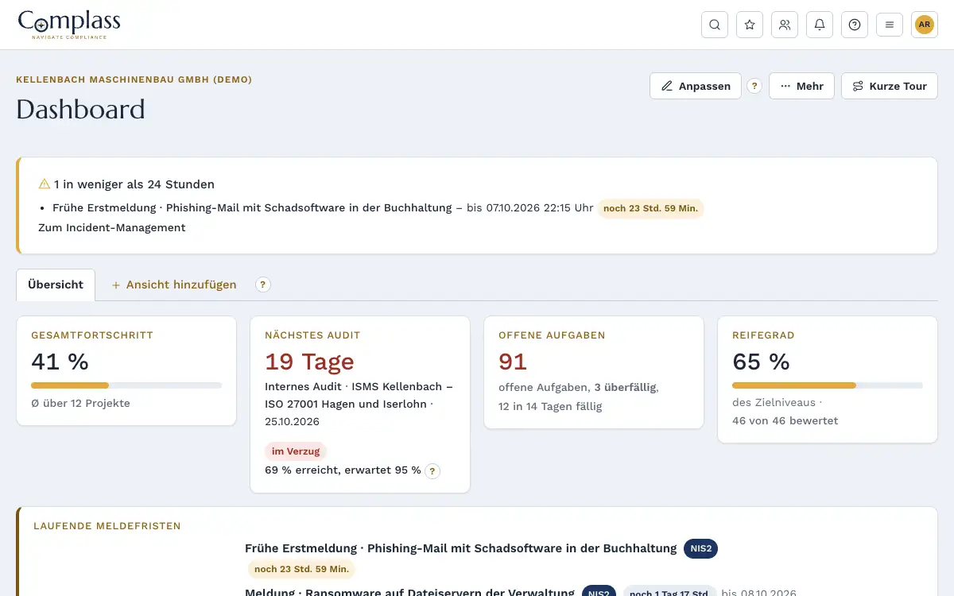Click 'Kellenbach Maschinenbau GmbH (Demo)' label
Viewport: 954px width, 596px height.
pyautogui.click(x=134, y=79)
